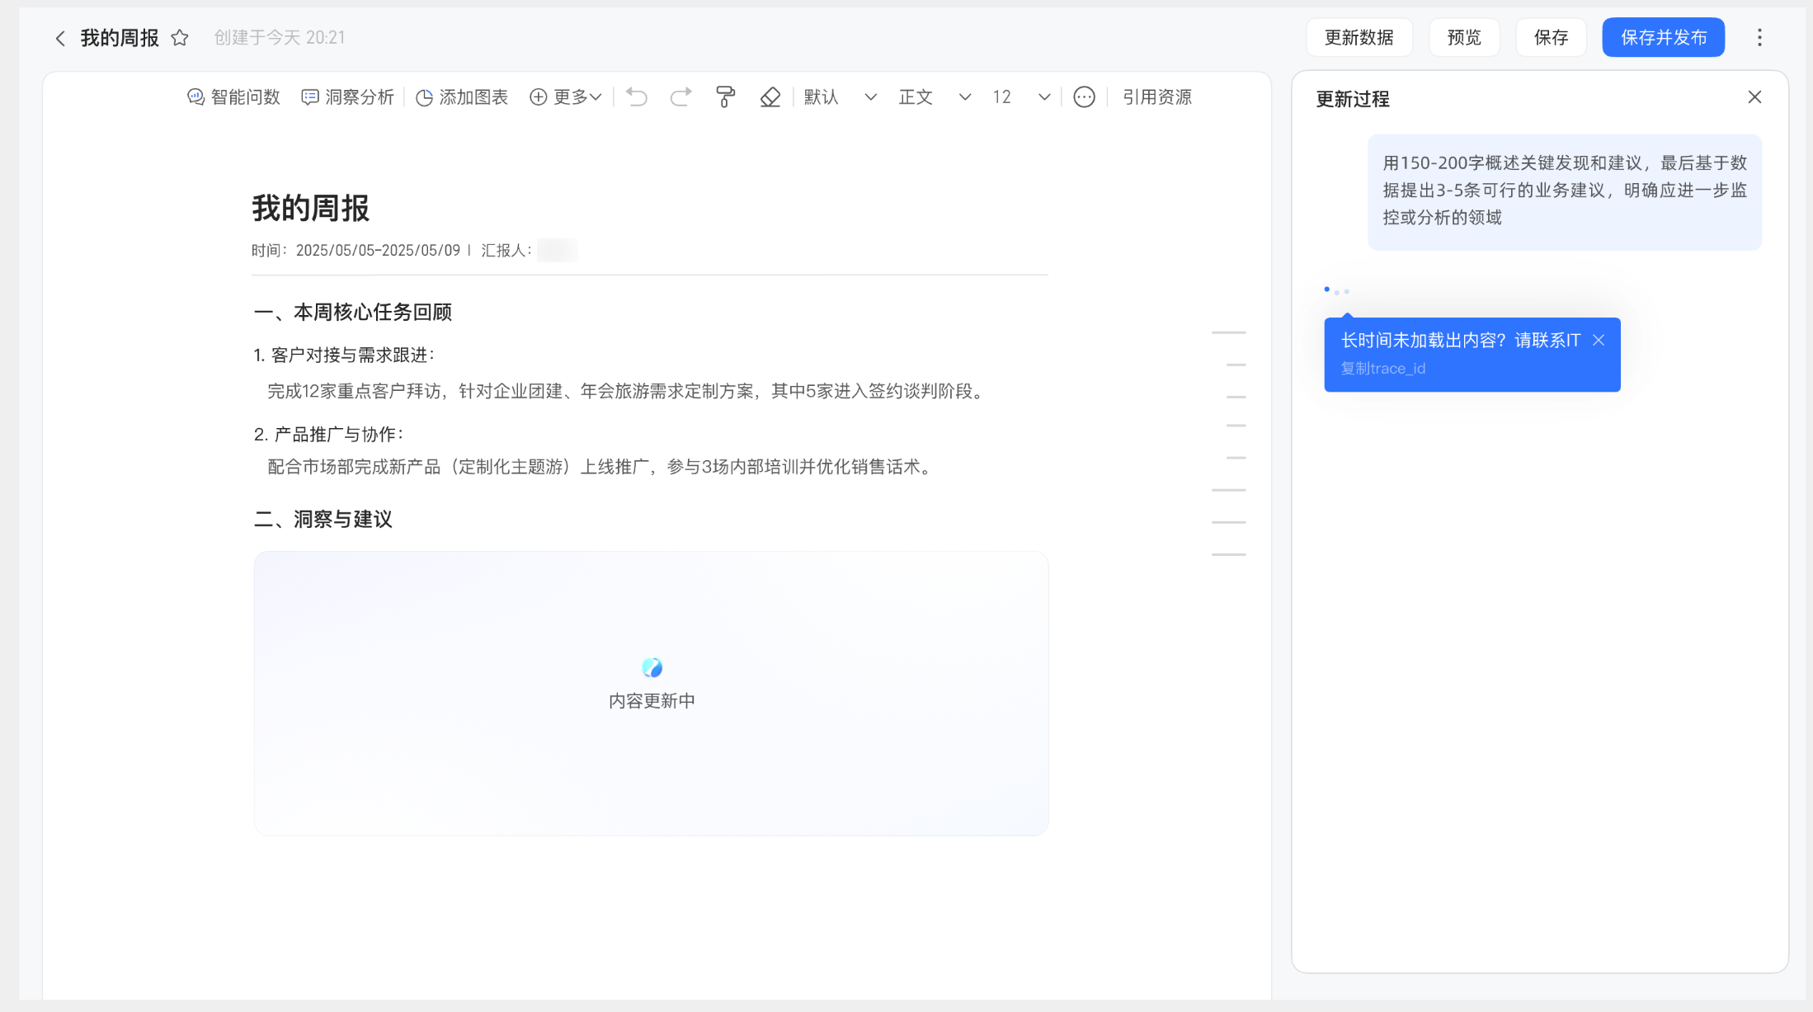Click the 我的周报 title in header bar
This screenshot has width=1813, height=1012.
point(120,38)
